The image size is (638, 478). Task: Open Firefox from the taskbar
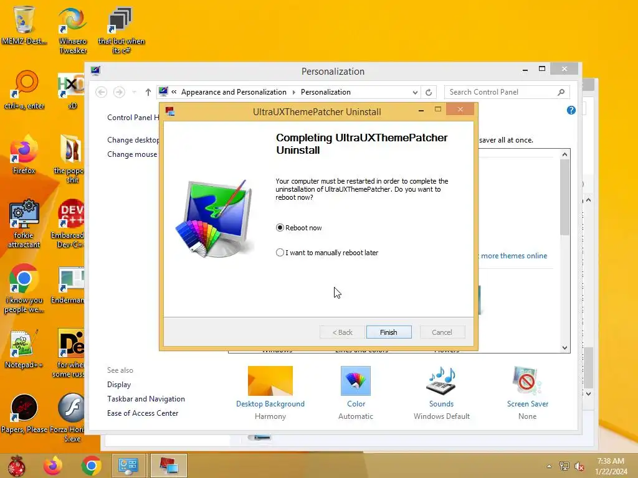coord(54,466)
